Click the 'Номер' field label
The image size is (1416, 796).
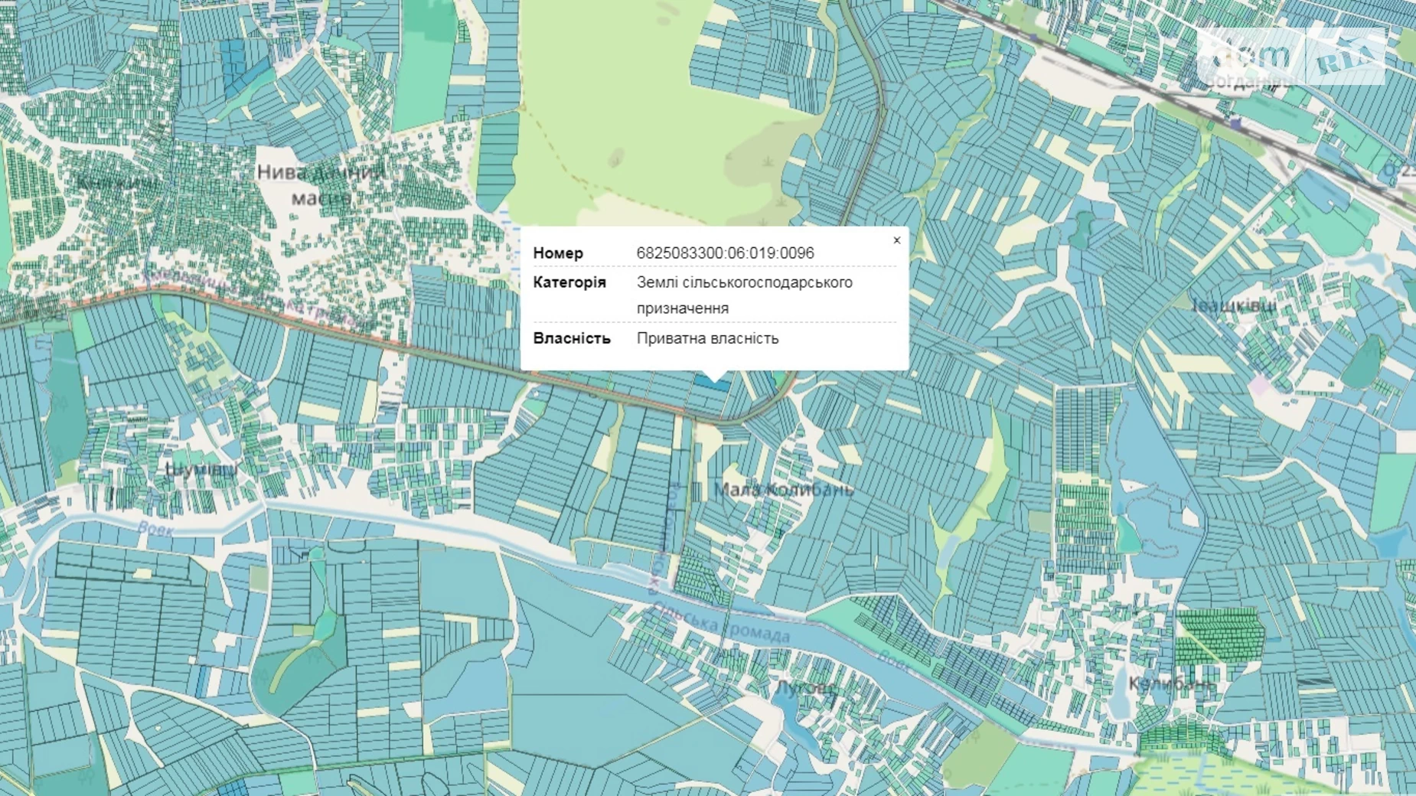[x=558, y=253]
